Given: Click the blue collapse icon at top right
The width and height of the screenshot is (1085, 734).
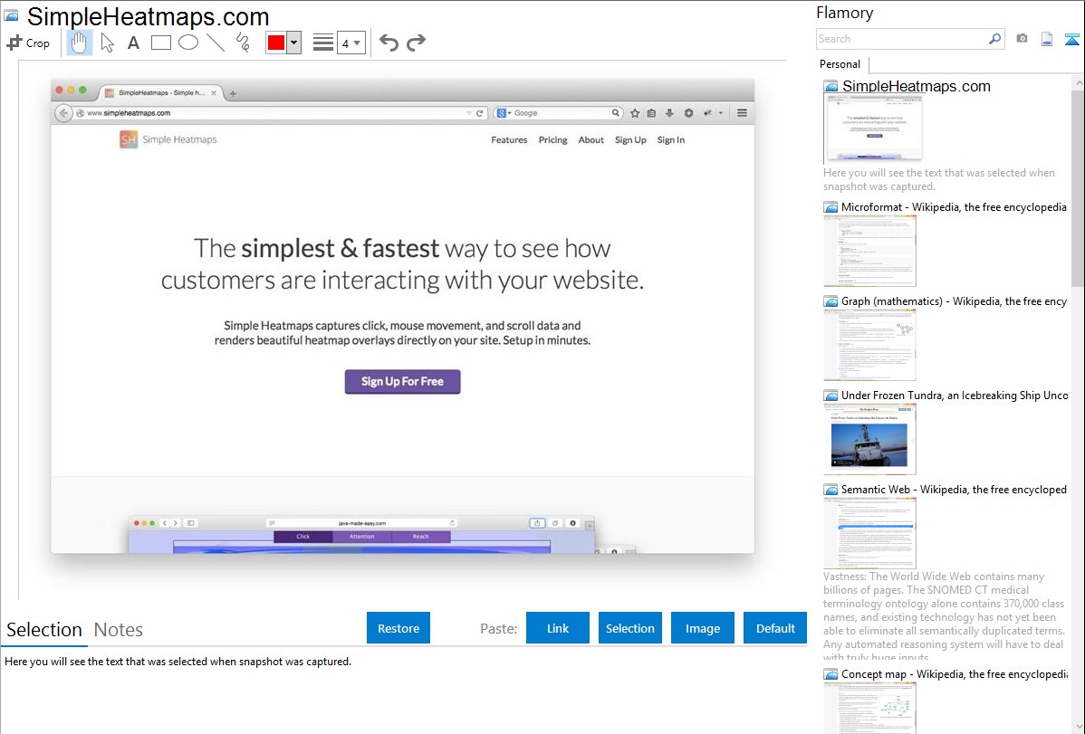Looking at the screenshot, I should pyautogui.click(x=1071, y=39).
